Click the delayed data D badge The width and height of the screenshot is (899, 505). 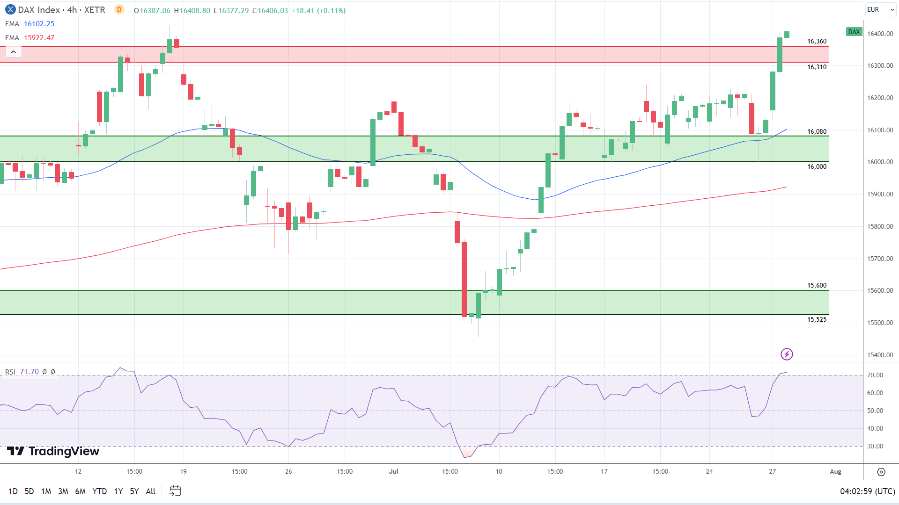[119, 10]
